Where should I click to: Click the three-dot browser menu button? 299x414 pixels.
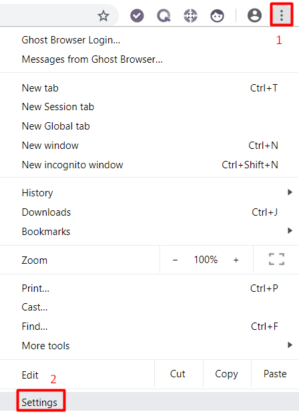pyautogui.click(x=282, y=15)
